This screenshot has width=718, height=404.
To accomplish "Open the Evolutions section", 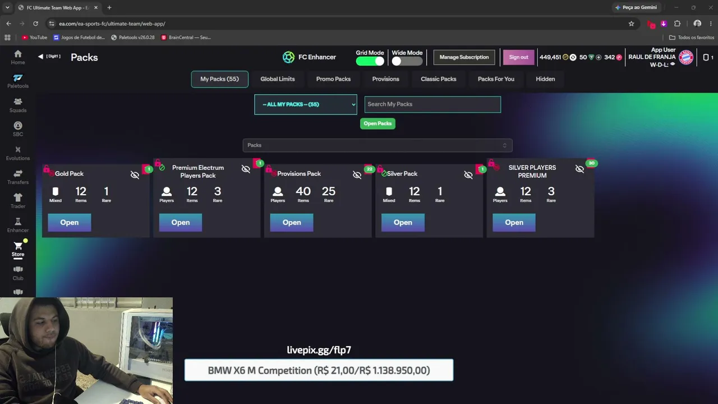I will [x=18, y=153].
